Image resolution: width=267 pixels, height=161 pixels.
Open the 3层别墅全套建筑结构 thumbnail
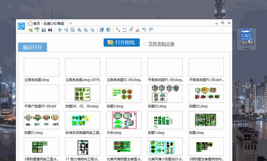pos(206,147)
